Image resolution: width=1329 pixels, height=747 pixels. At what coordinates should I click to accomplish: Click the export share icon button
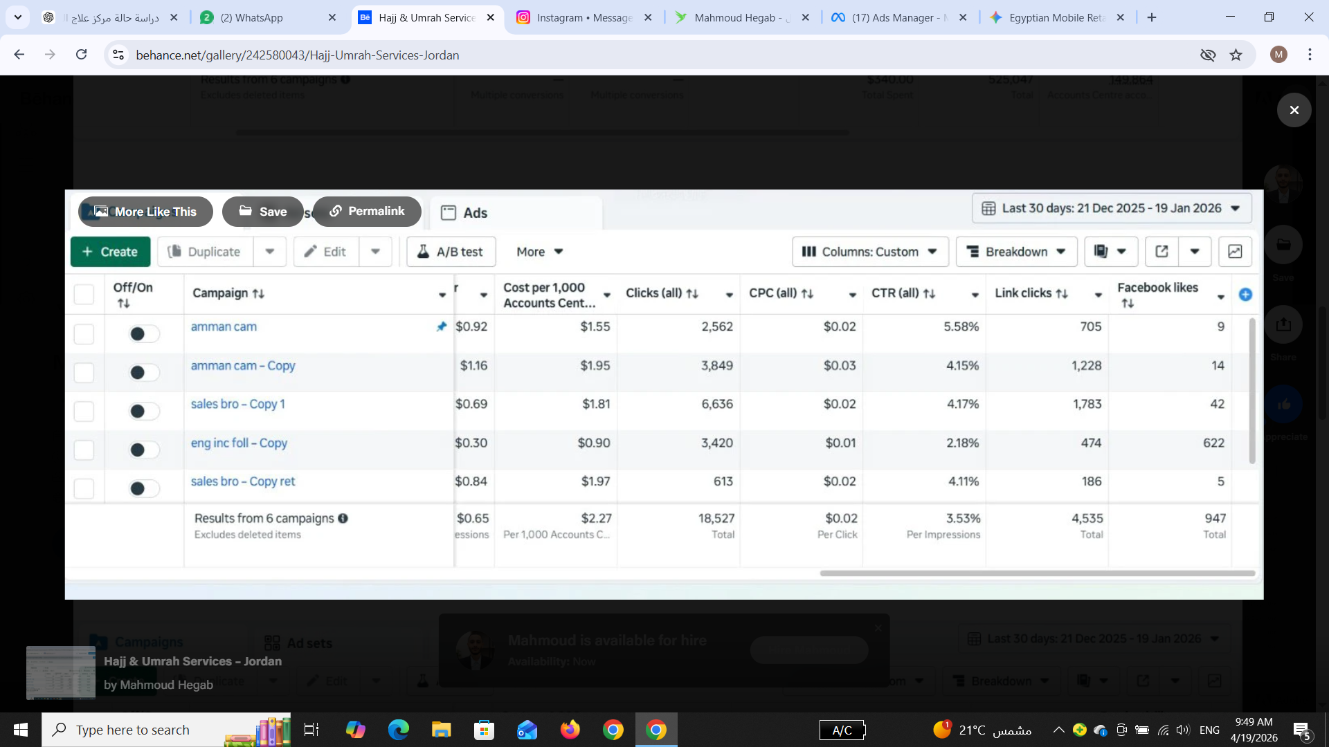[x=1161, y=252]
